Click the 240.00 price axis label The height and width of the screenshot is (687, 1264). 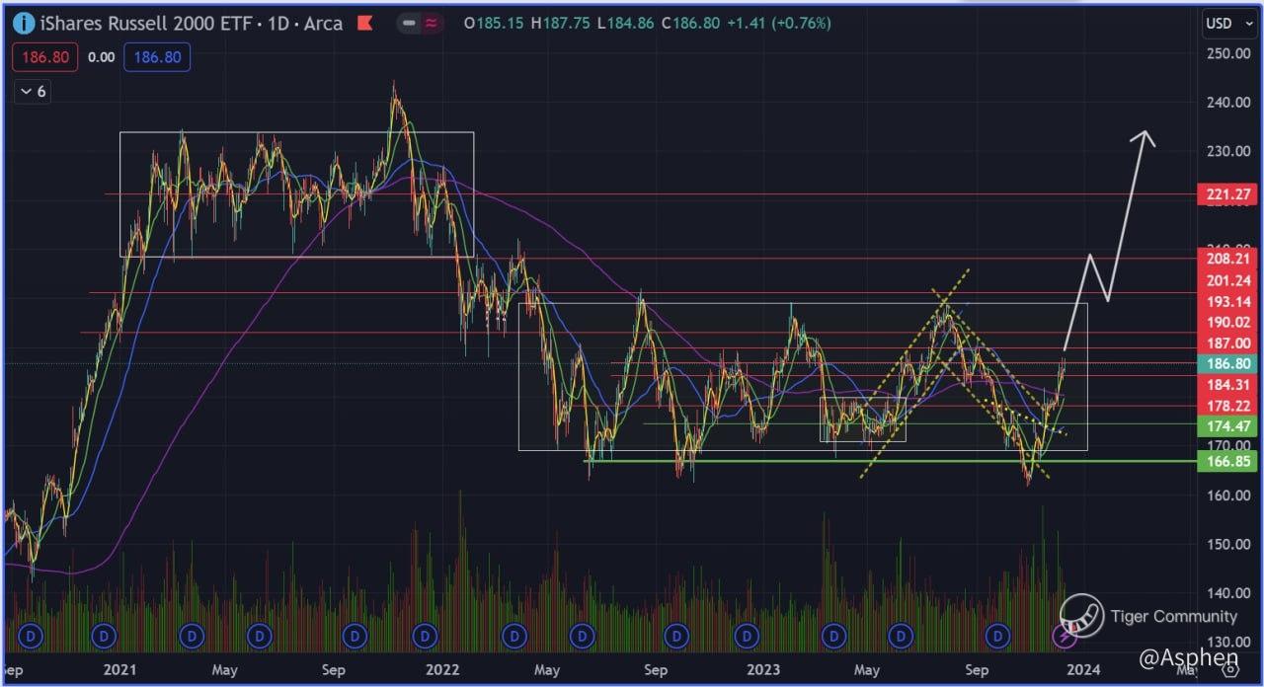[1228, 103]
